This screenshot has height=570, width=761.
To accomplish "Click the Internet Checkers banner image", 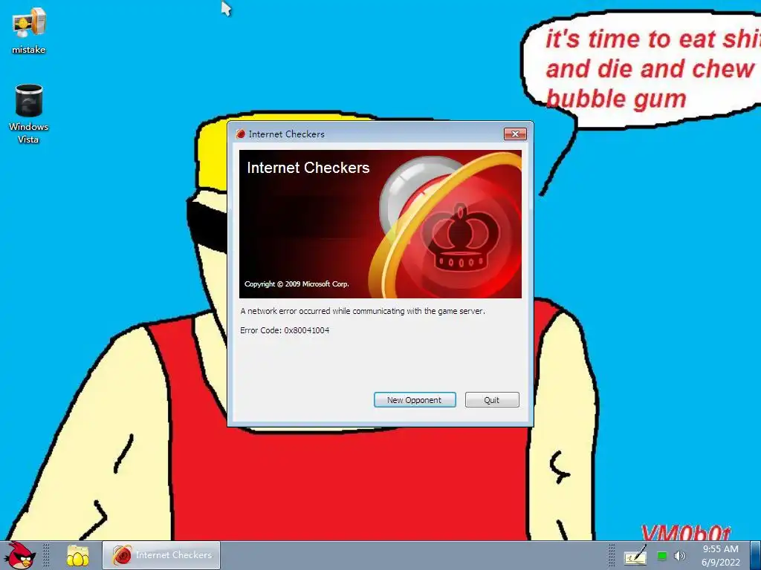I will 380,224.
